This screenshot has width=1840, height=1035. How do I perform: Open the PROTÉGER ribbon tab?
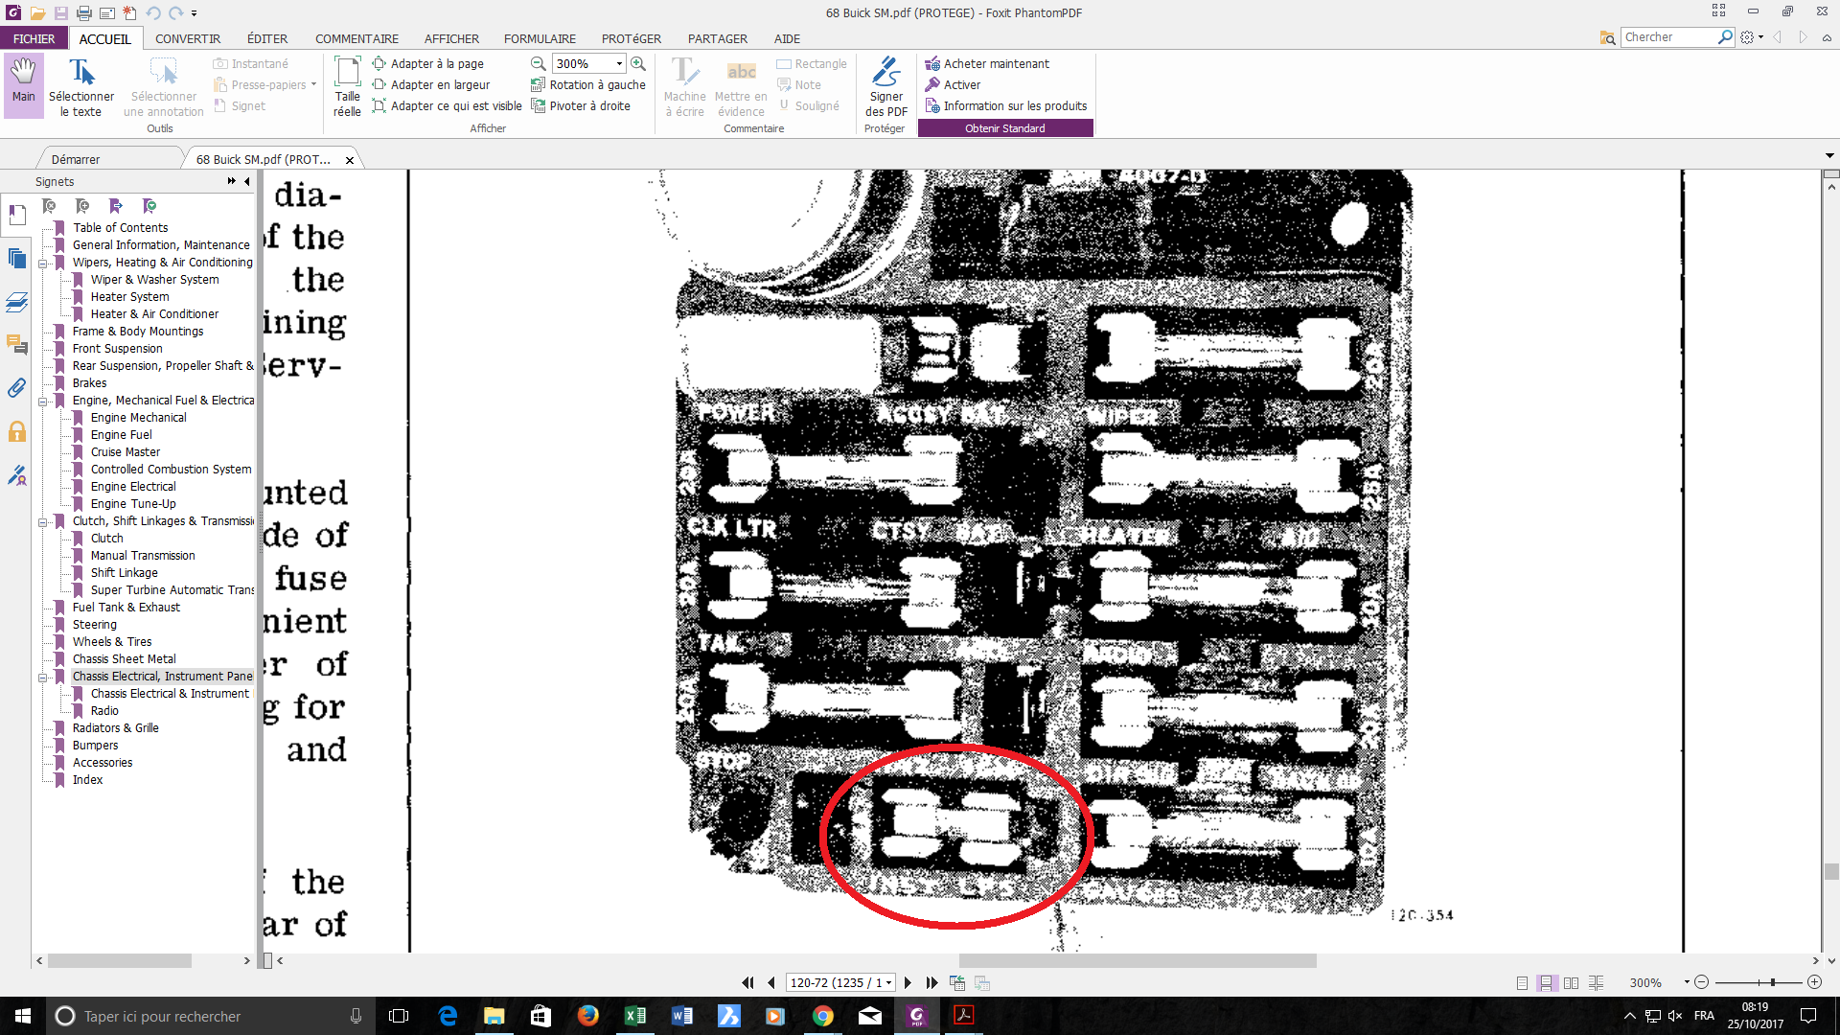click(631, 38)
